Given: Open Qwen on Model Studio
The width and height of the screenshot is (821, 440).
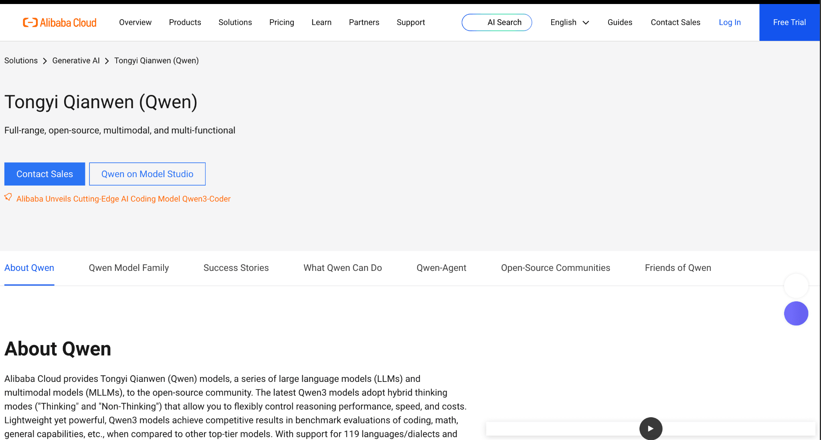Looking at the screenshot, I should pos(147,174).
